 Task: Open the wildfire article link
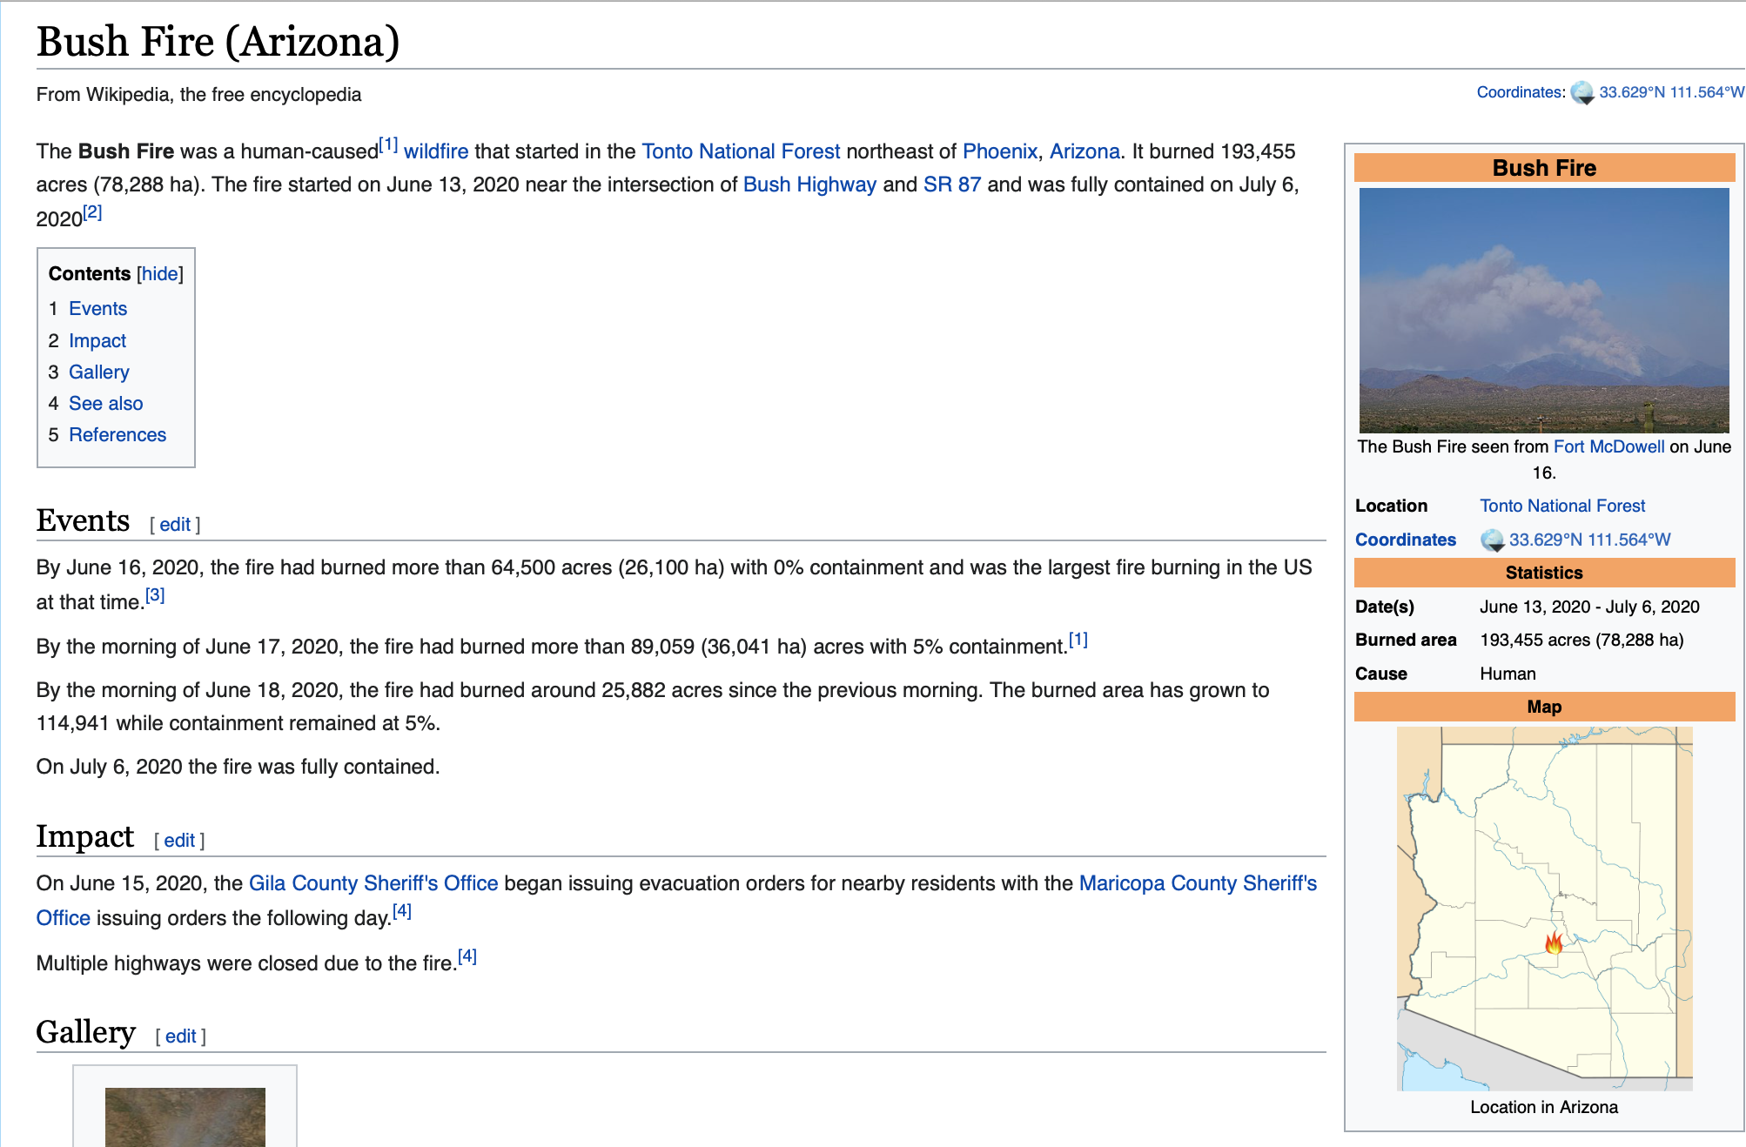435,151
